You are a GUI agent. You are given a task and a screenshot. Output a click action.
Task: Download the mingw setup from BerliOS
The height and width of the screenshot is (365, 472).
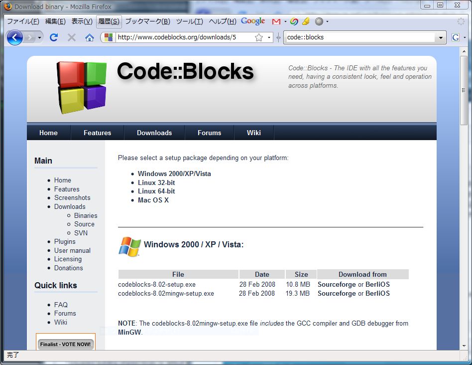click(x=377, y=294)
